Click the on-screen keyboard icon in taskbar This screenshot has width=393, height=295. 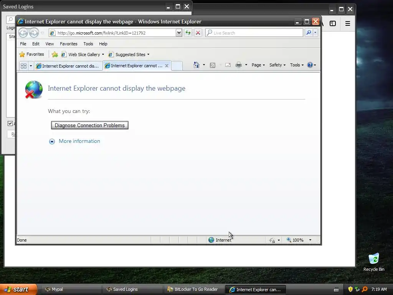coord(336,290)
